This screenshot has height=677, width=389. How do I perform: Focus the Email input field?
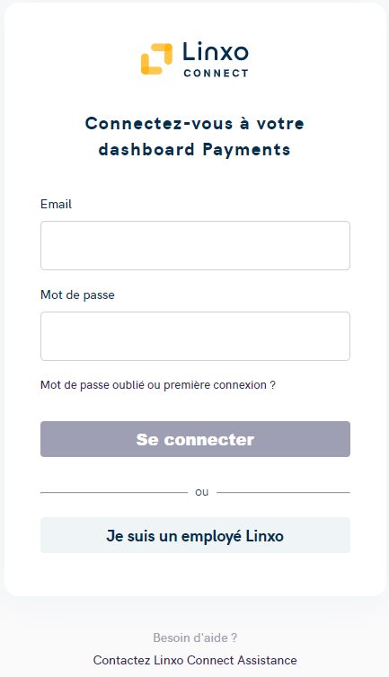195,246
